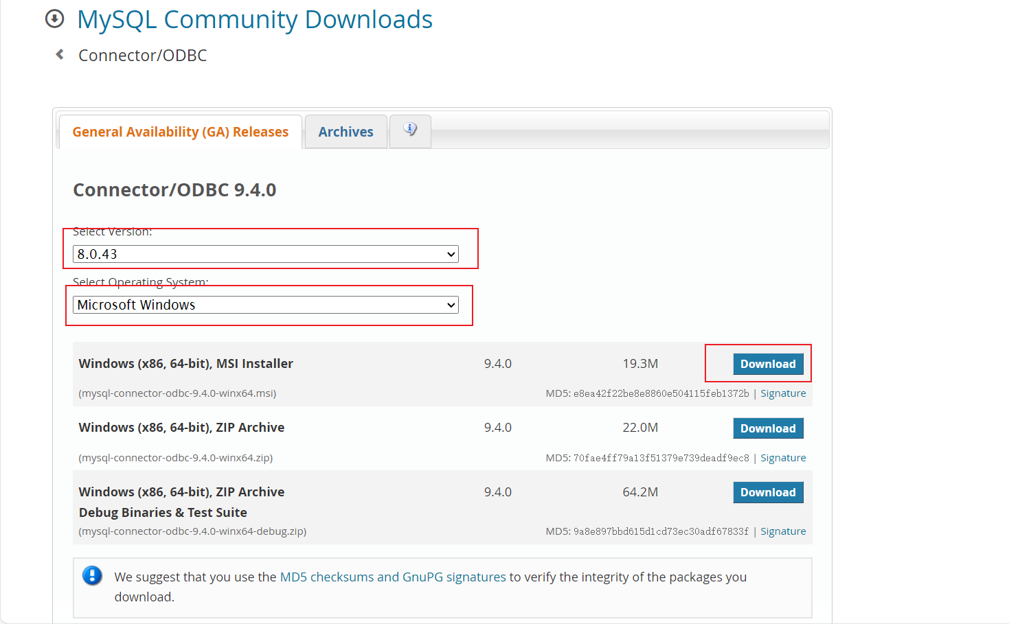Click version 9.4.0 in the 64.2M row
1009x624 pixels.
498,492
